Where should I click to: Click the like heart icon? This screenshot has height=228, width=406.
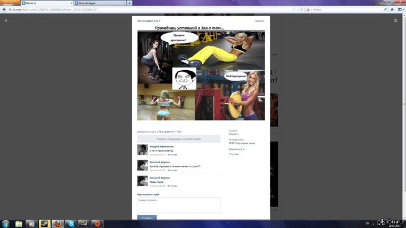(176, 132)
